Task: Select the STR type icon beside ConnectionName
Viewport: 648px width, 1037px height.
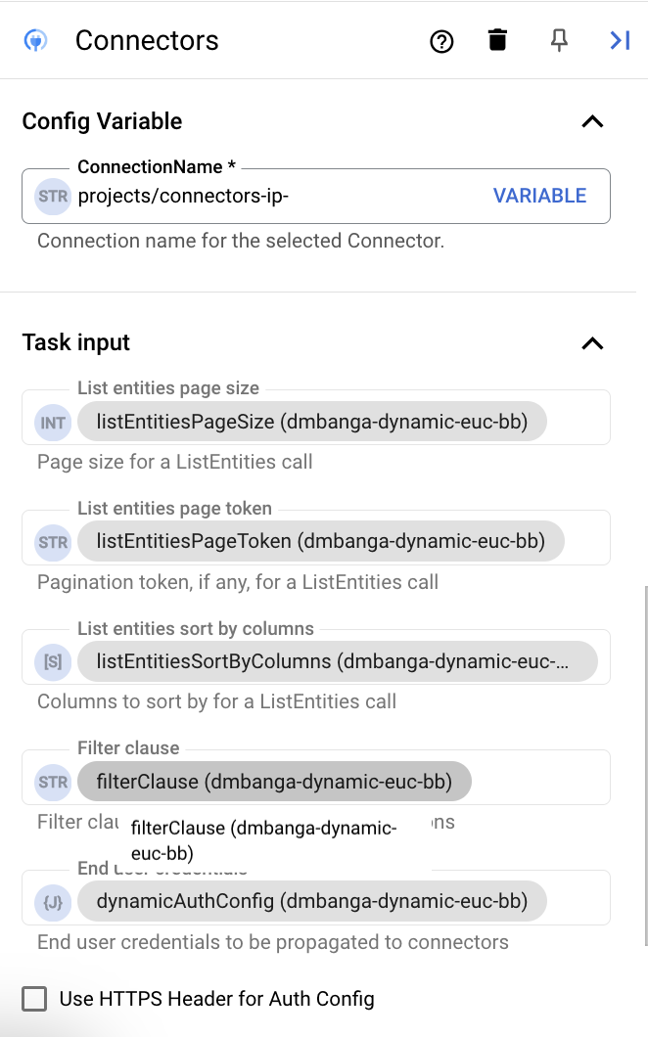Action: pyautogui.click(x=52, y=197)
